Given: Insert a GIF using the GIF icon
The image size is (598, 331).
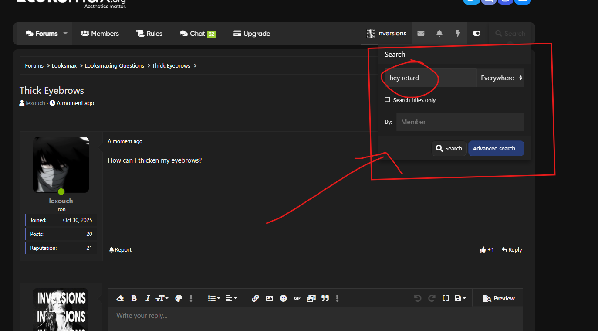Looking at the screenshot, I should [x=297, y=298].
